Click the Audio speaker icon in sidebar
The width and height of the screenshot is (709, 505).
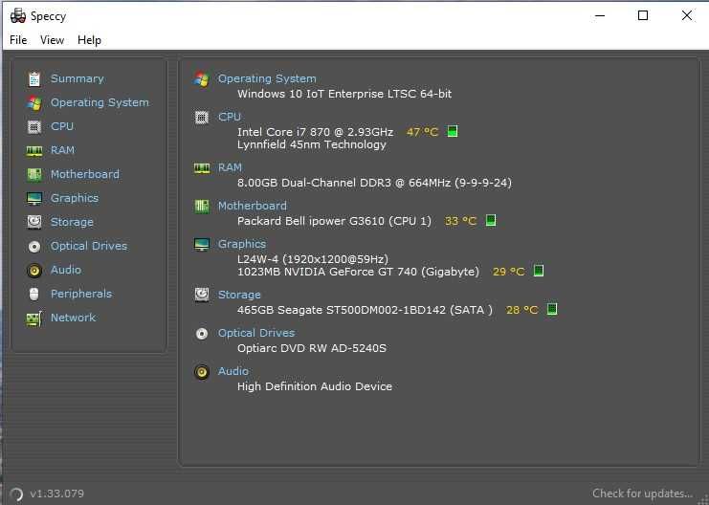(34, 271)
